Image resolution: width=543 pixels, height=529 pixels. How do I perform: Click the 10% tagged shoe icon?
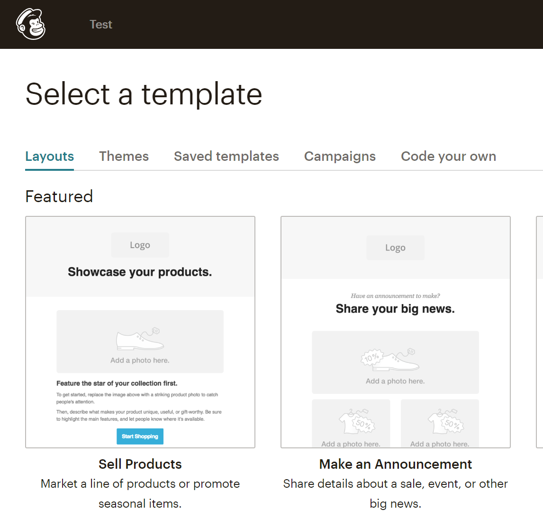click(x=390, y=360)
